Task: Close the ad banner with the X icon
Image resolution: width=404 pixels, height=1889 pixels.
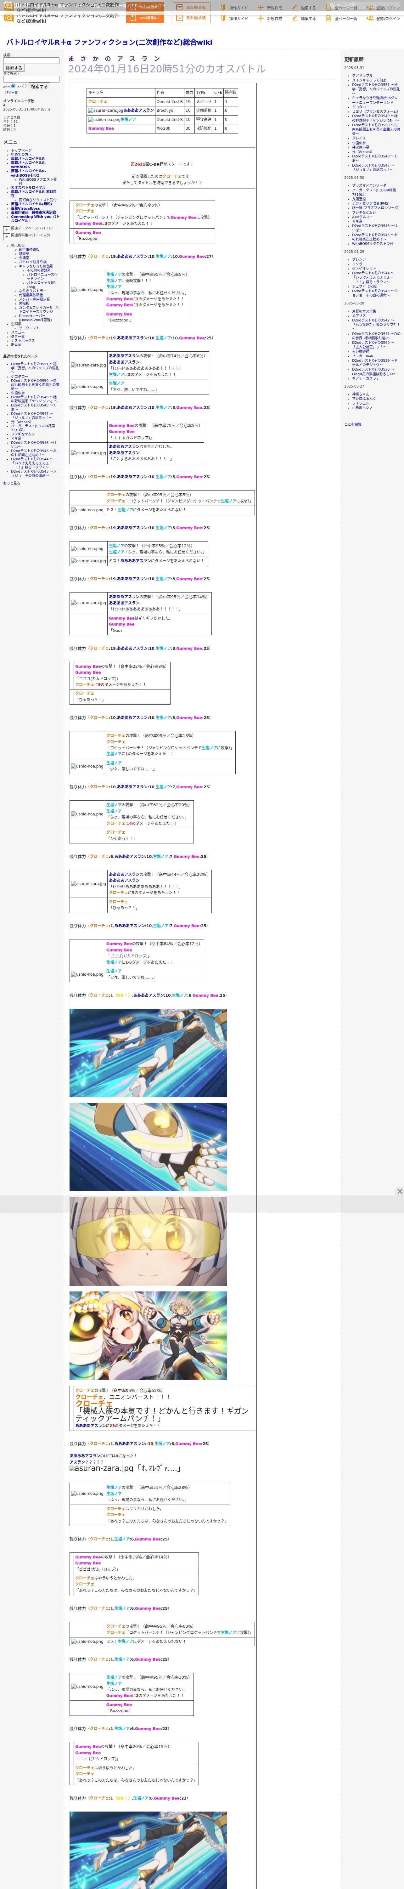Action: [x=400, y=1192]
